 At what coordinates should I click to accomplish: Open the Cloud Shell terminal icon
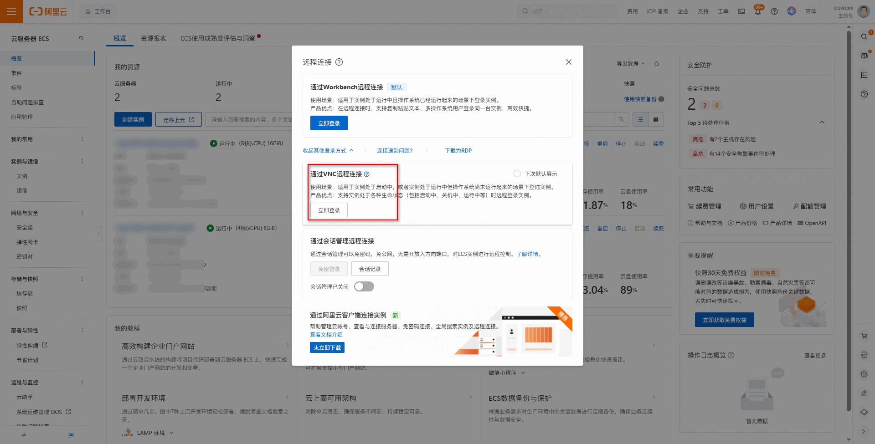[x=741, y=11]
